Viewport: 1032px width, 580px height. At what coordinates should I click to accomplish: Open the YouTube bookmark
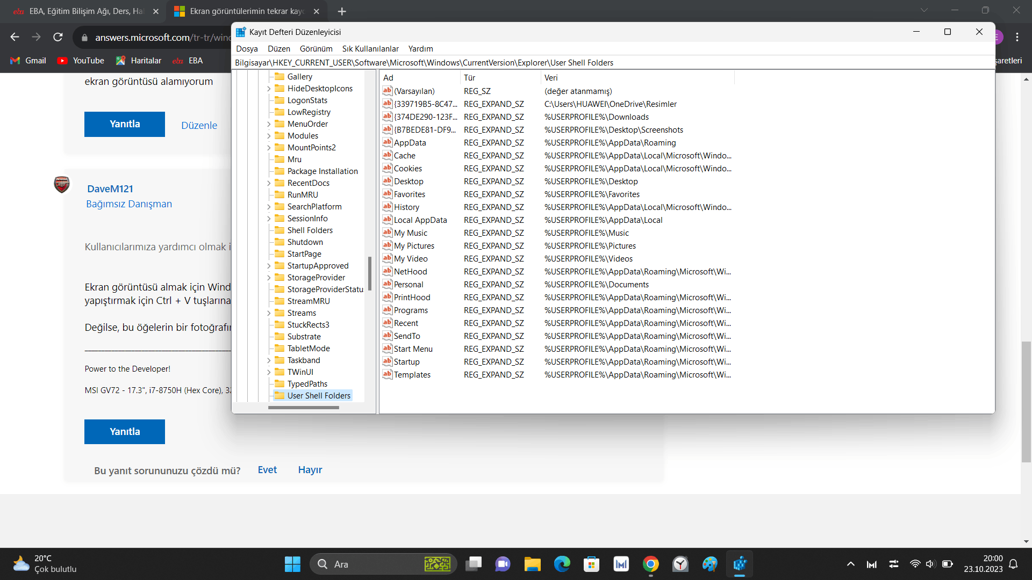point(81,61)
